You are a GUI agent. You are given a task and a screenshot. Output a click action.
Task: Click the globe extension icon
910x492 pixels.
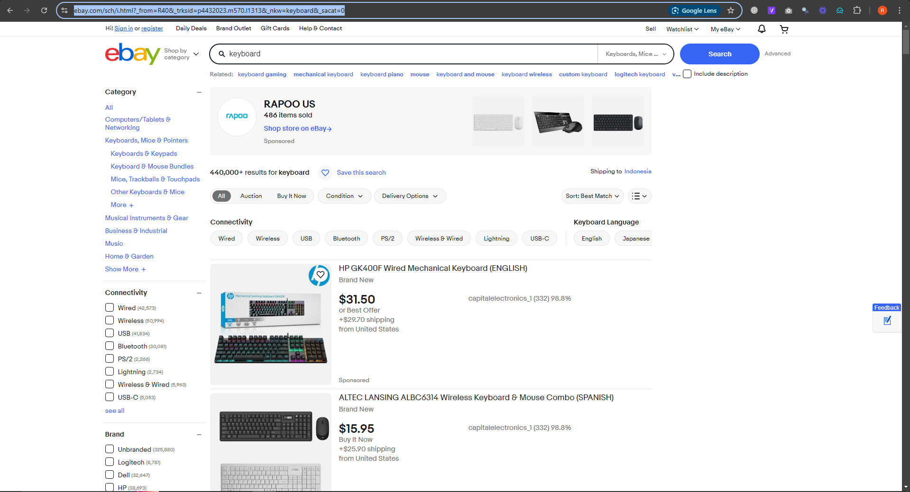click(754, 10)
